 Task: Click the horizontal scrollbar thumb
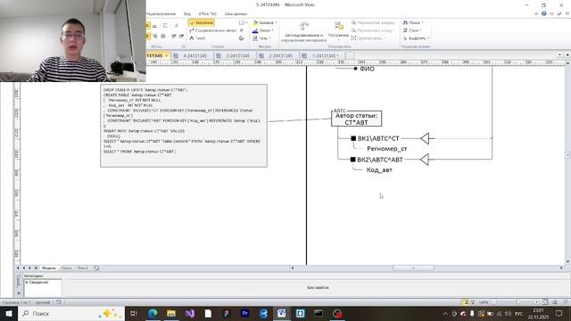pyautogui.click(x=413, y=267)
